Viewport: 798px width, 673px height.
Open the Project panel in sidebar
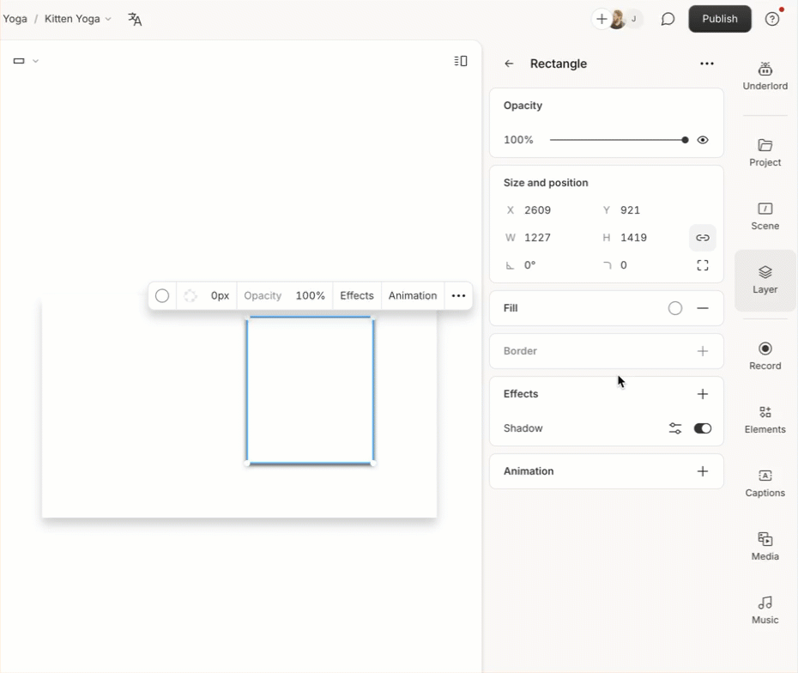pyautogui.click(x=765, y=153)
